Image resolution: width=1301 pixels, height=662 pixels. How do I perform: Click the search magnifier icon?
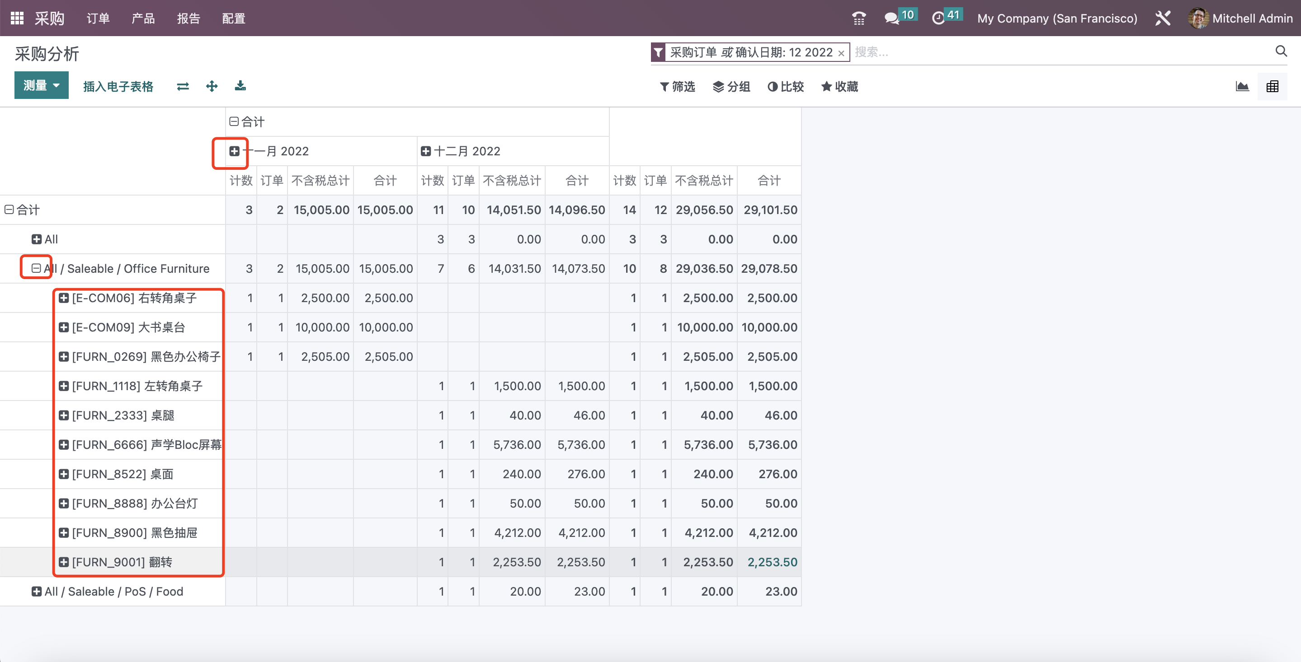[1281, 51]
